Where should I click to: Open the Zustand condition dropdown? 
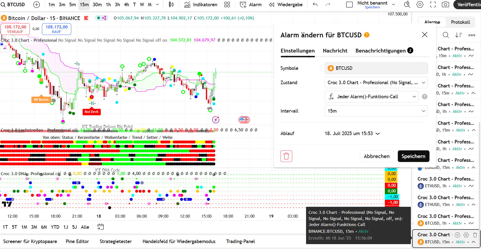pyautogui.click(x=376, y=83)
